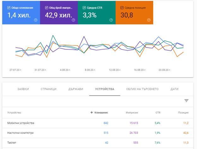Open the table filter icon
The image size is (197, 149).
pos(186,101)
